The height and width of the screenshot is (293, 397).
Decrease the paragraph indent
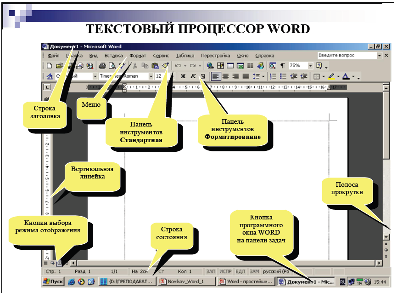294,76
